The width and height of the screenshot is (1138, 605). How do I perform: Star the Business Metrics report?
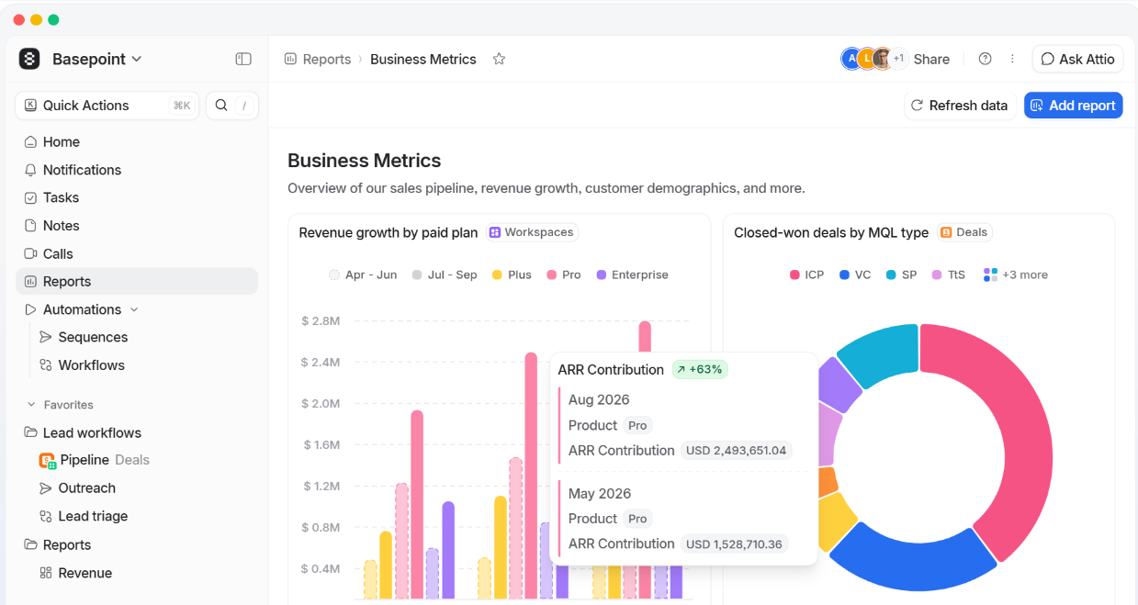pos(499,59)
